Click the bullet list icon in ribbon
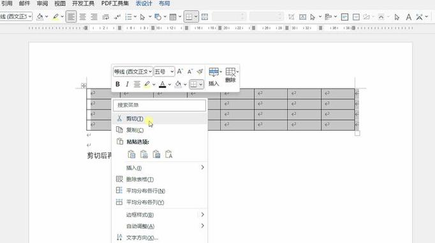 [128, 17]
